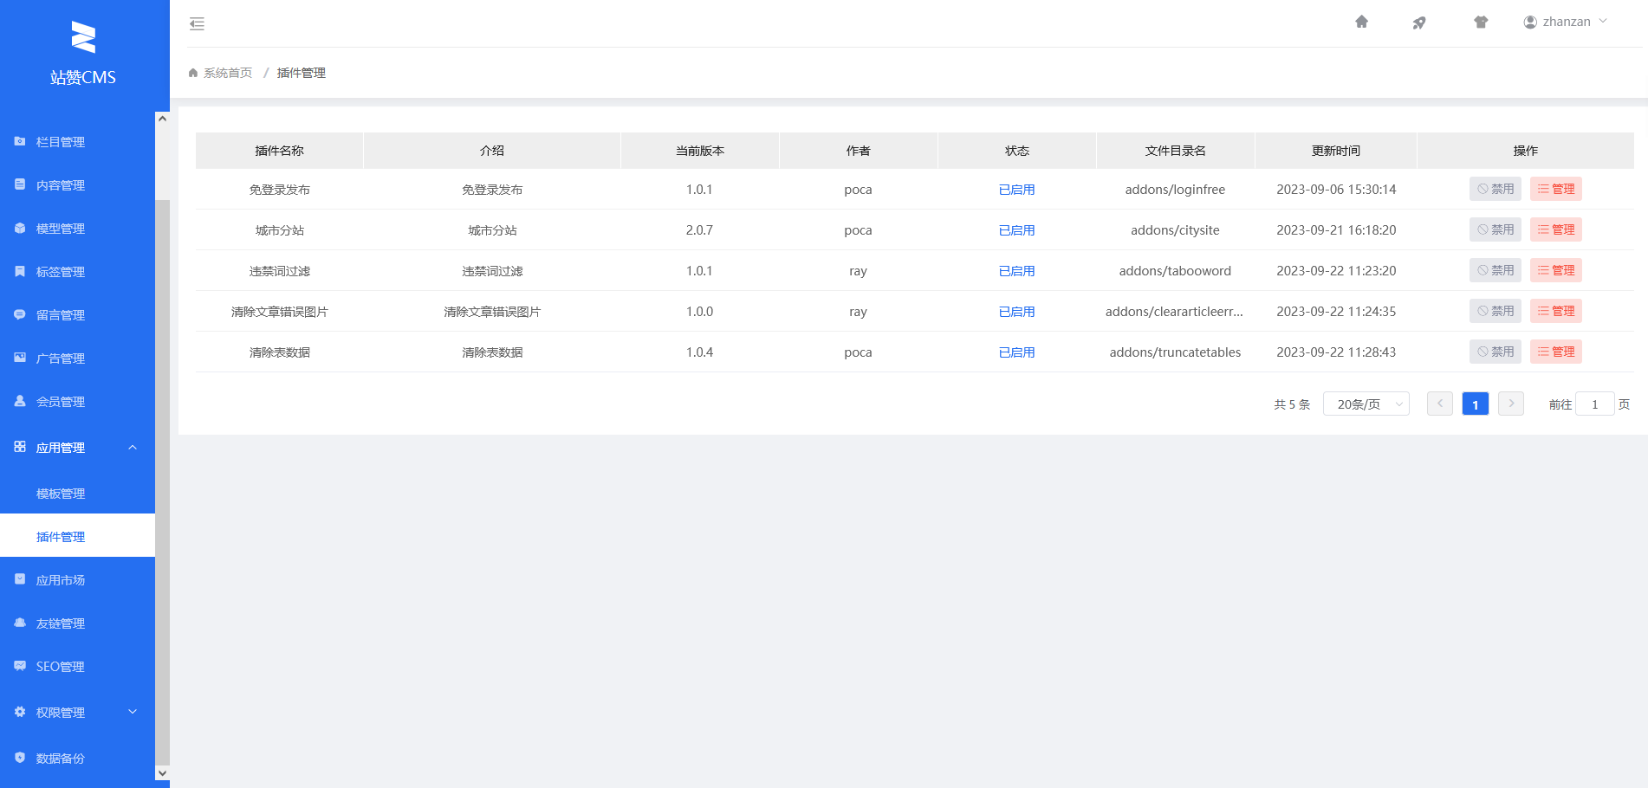Click the 站赞CMS logo icon
This screenshot has height=788, width=1648.
click(x=83, y=37)
